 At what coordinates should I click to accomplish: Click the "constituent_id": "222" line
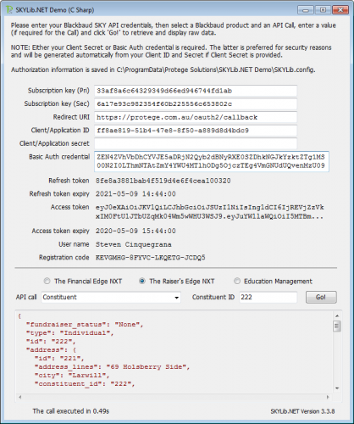pyautogui.click(x=85, y=384)
